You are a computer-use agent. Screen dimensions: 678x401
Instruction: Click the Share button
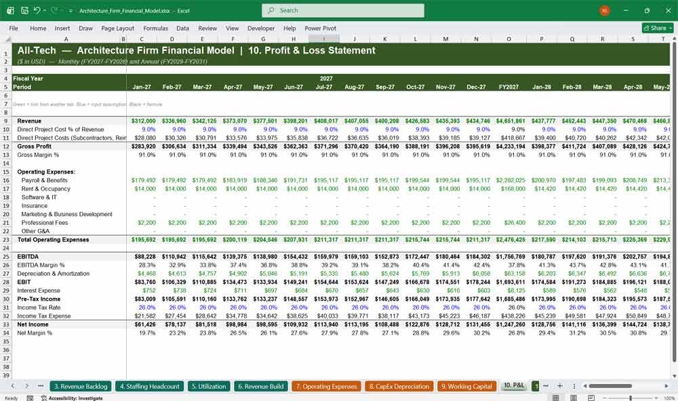coord(658,28)
